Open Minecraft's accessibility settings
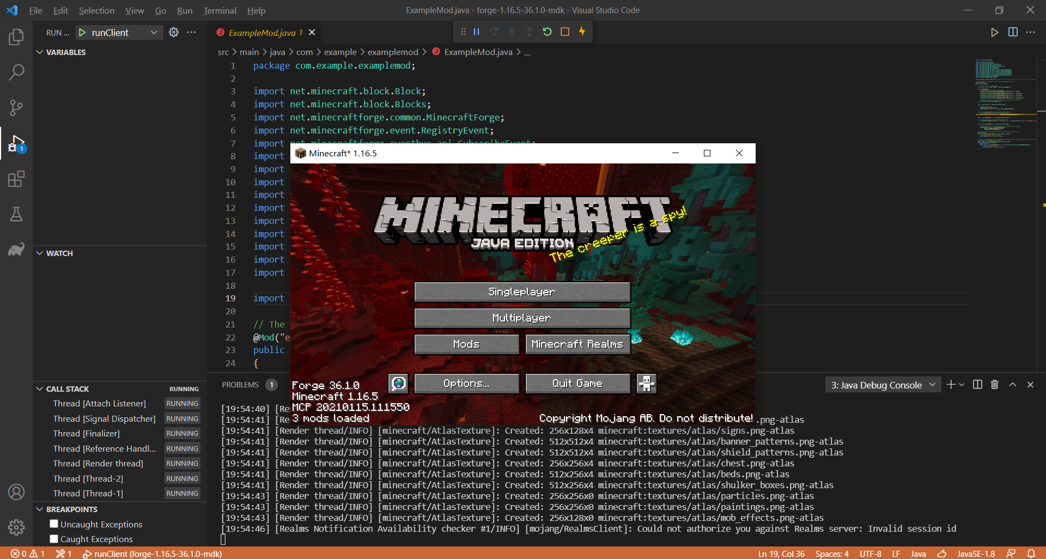1046x559 pixels. click(646, 383)
